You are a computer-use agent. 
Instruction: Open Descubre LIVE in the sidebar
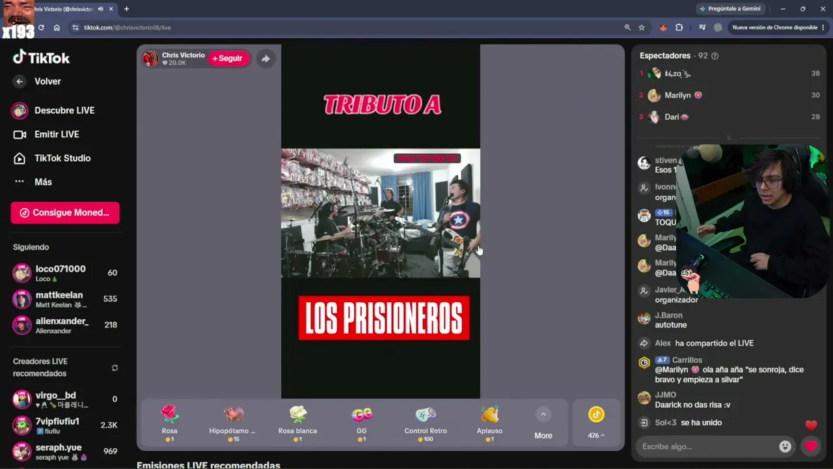64,111
